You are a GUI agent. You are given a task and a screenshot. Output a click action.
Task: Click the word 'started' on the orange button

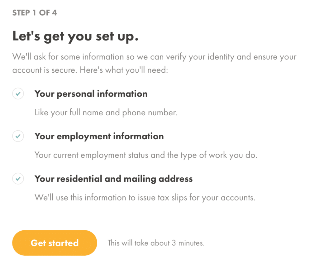(x=64, y=243)
